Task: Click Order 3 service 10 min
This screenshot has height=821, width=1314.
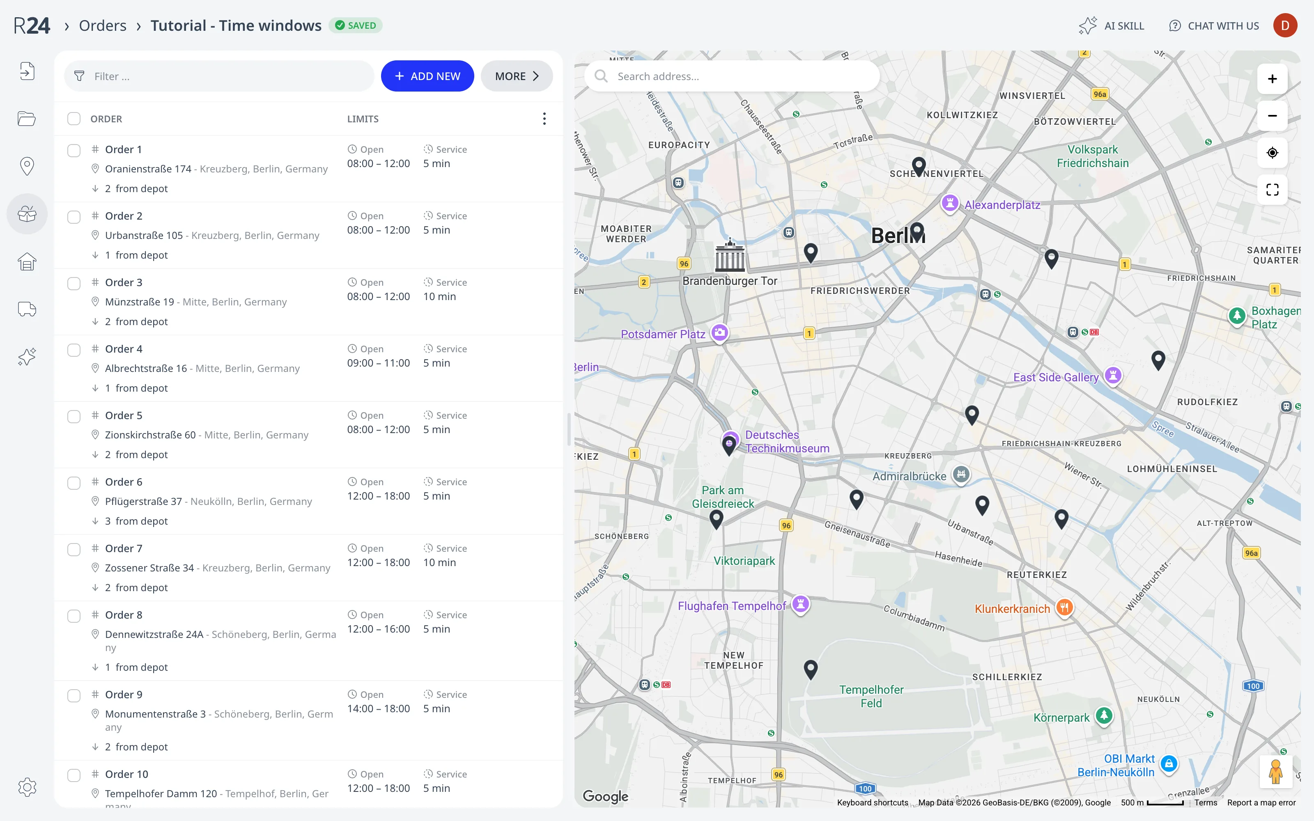Action: click(439, 296)
